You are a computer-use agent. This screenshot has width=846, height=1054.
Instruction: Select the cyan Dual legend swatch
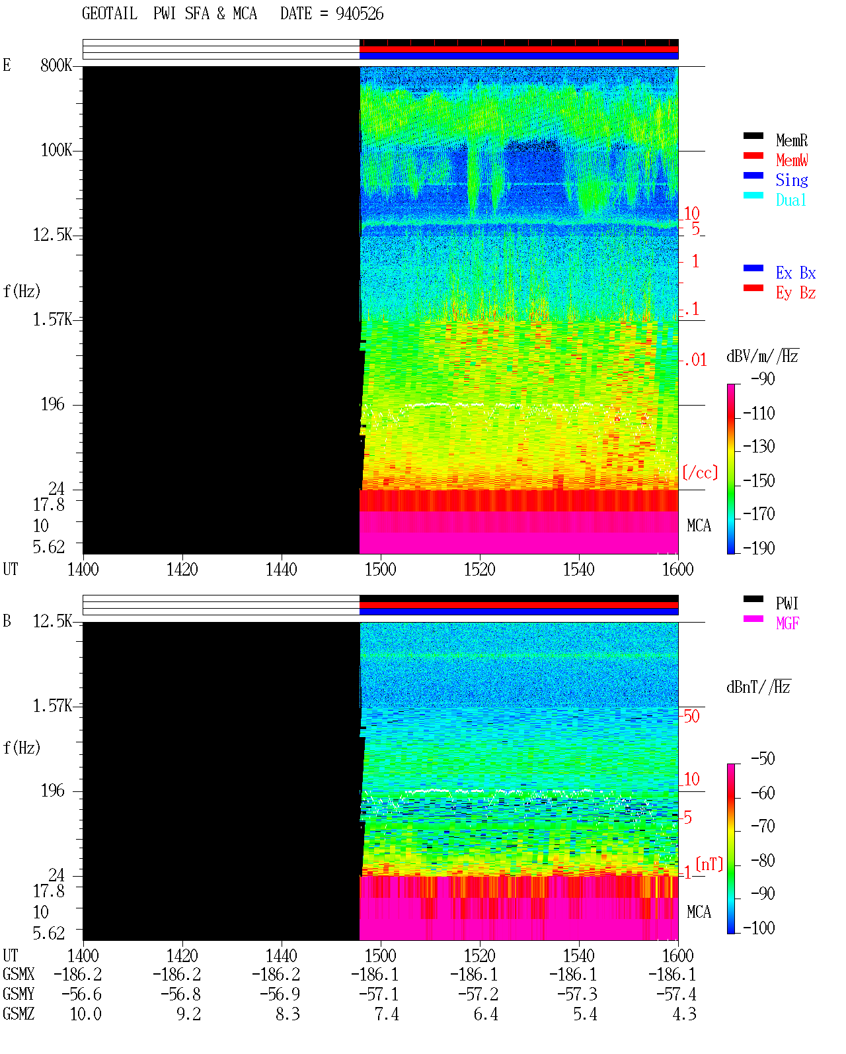(753, 196)
